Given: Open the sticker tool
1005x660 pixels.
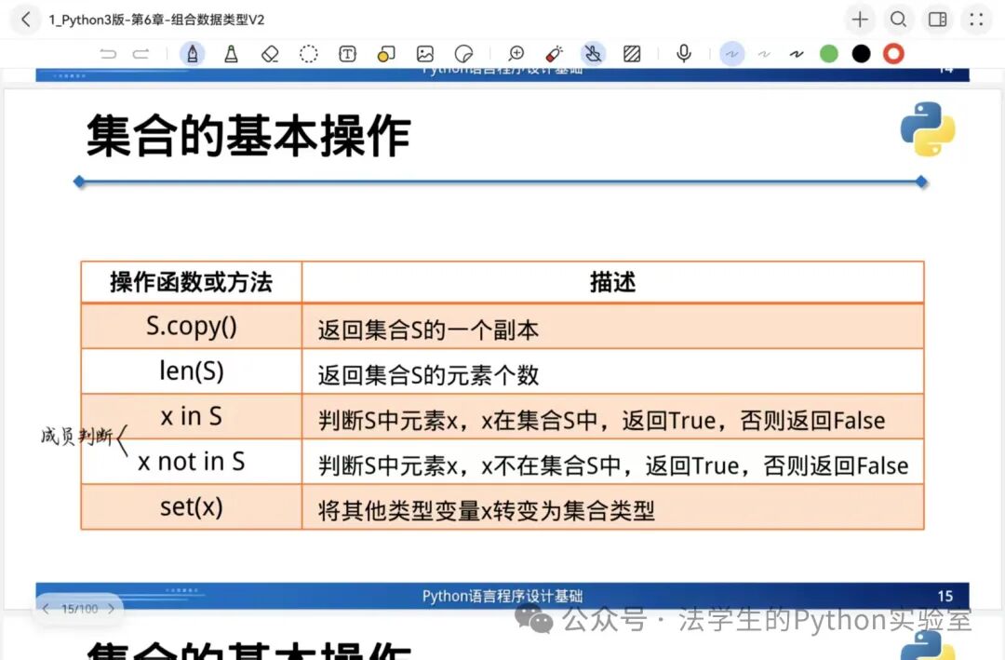Looking at the screenshot, I should coord(463,54).
